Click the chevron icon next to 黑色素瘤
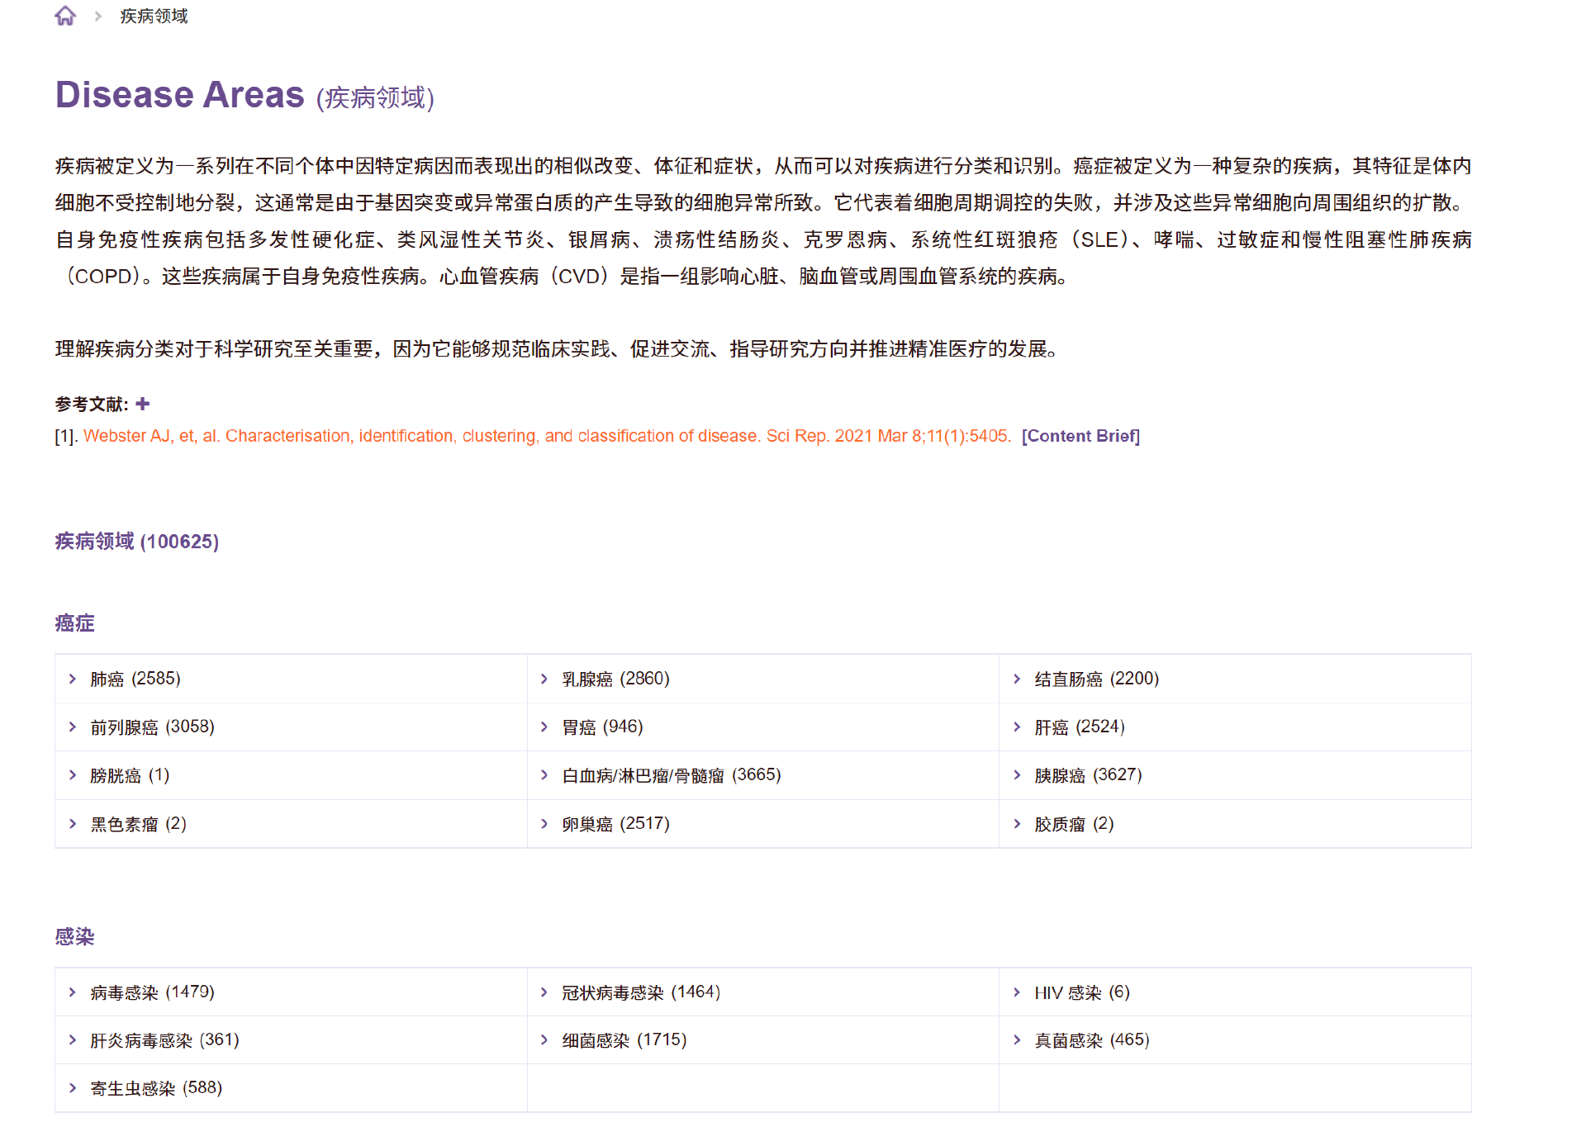This screenshot has width=1586, height=1141. click(73, 823)
